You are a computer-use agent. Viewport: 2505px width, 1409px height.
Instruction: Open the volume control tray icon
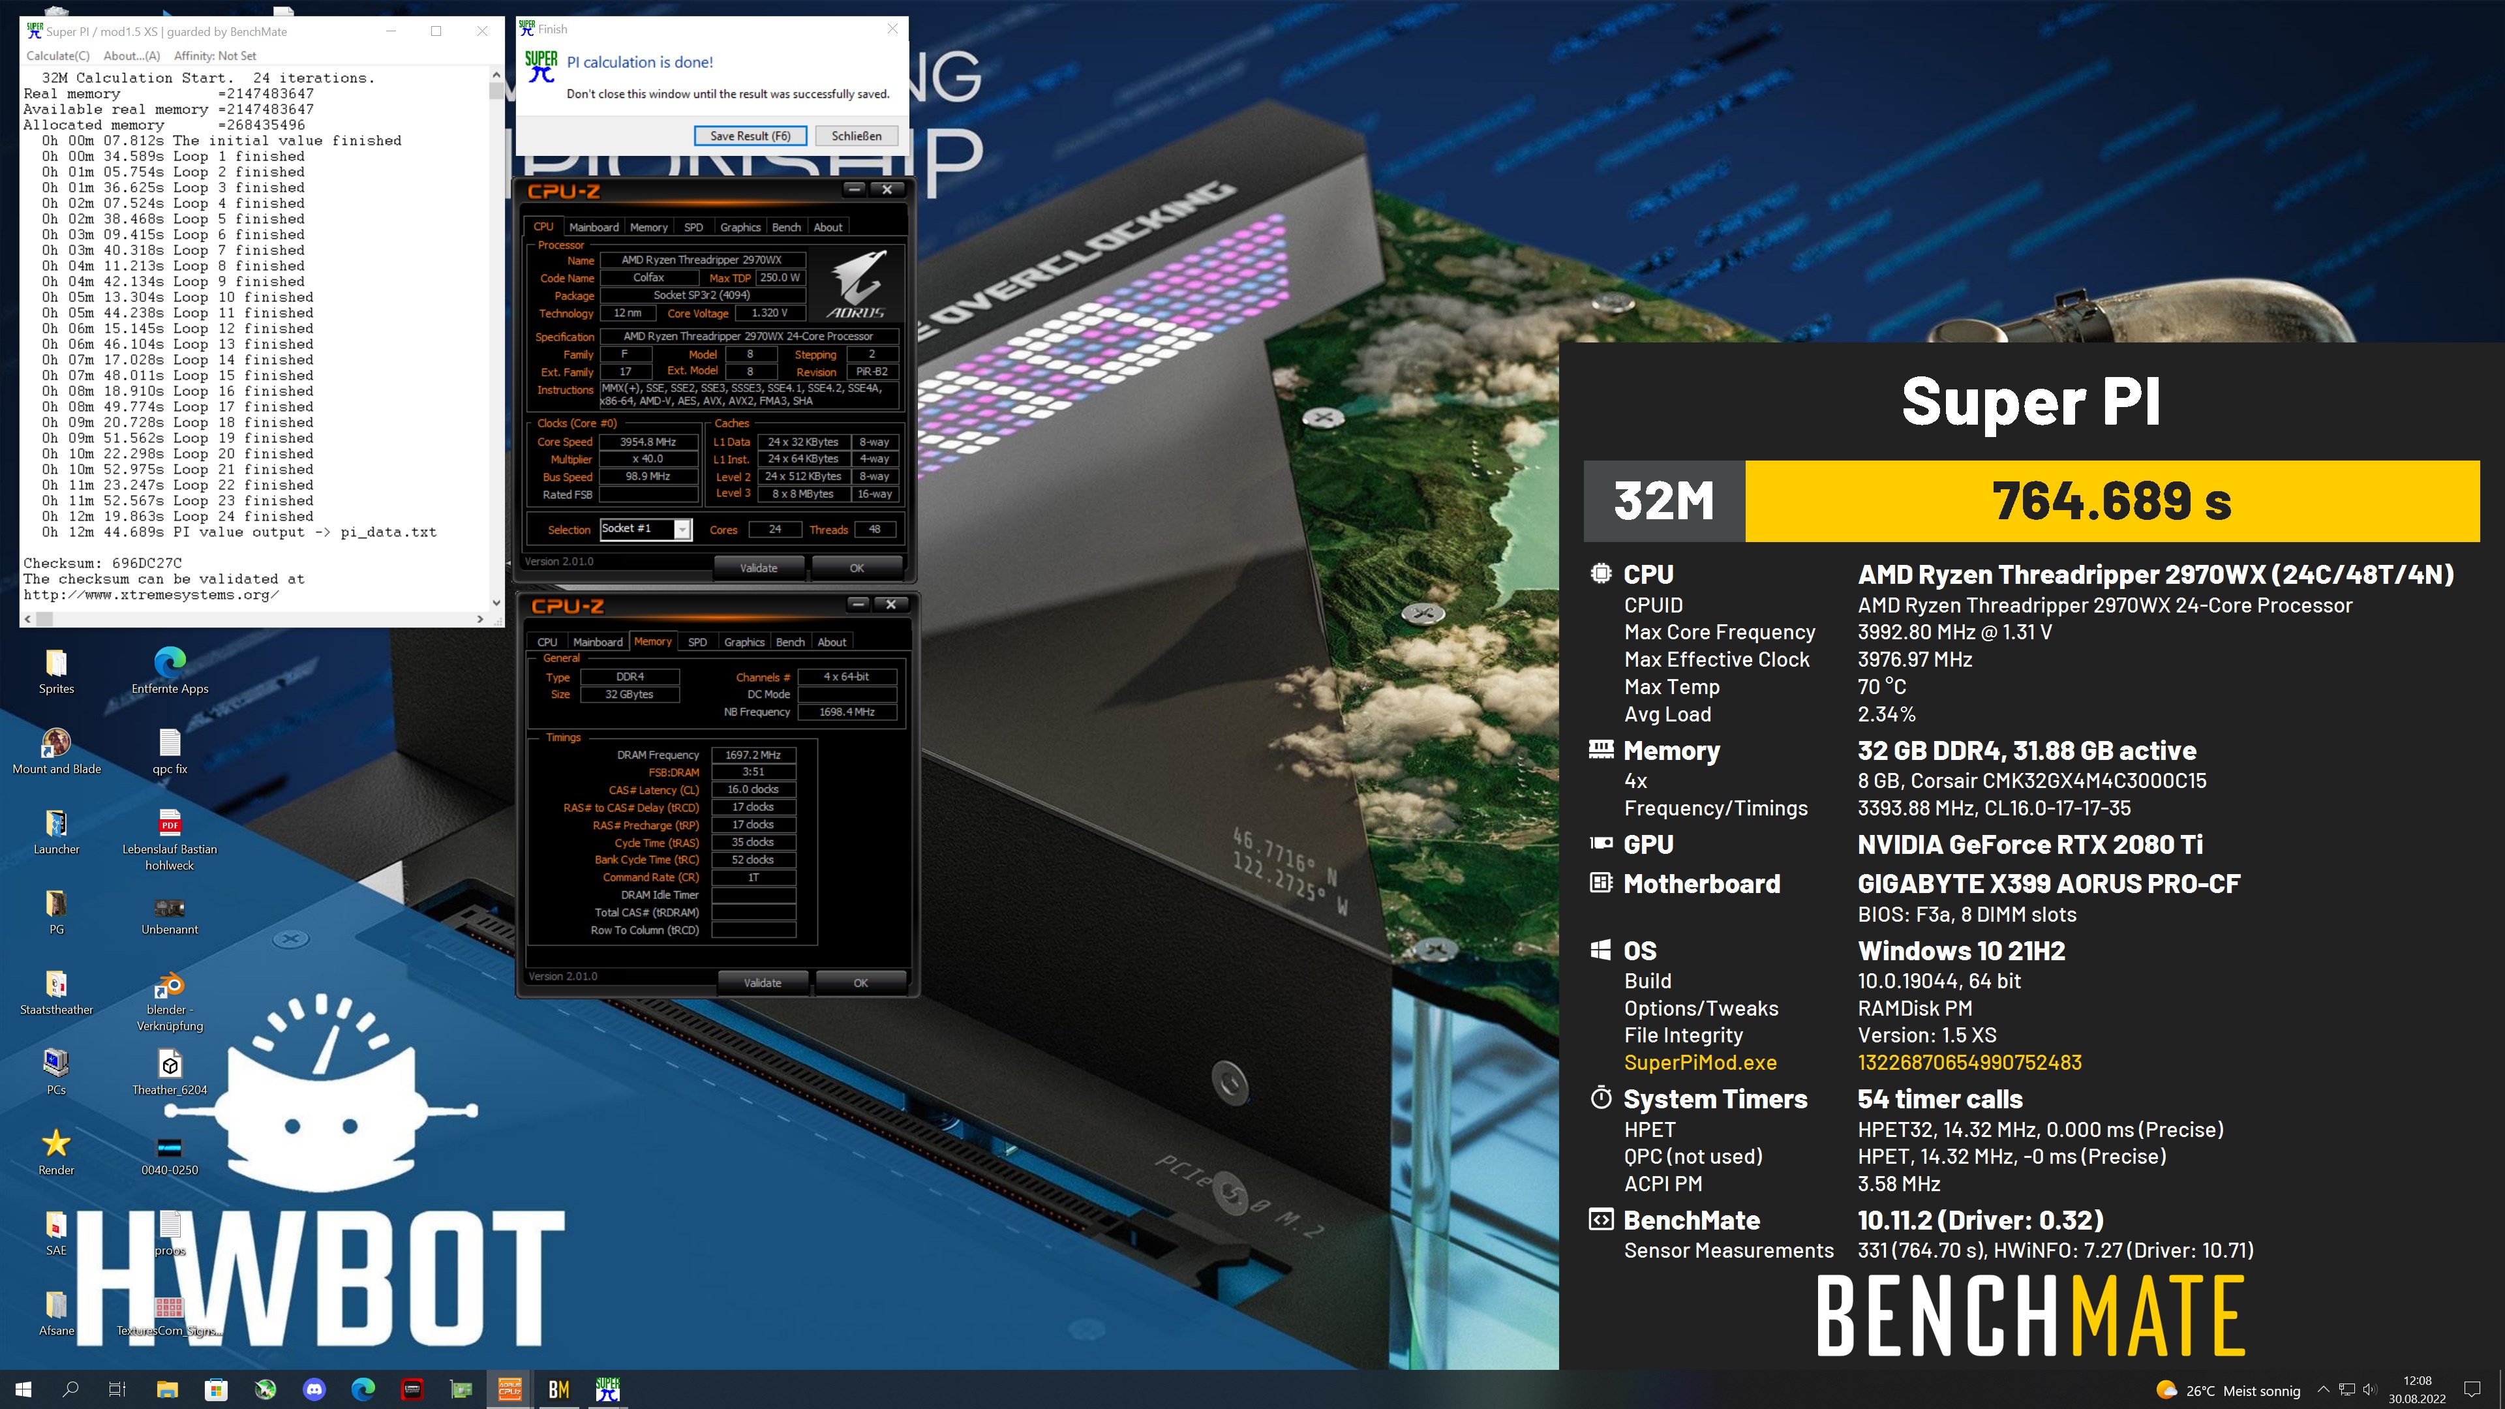(x=2370, y=1389)
